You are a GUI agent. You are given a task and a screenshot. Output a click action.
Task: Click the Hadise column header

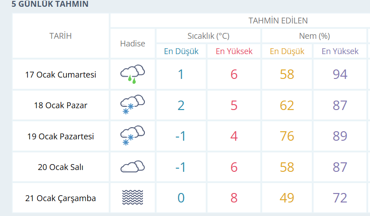click(x=133, y=43)
